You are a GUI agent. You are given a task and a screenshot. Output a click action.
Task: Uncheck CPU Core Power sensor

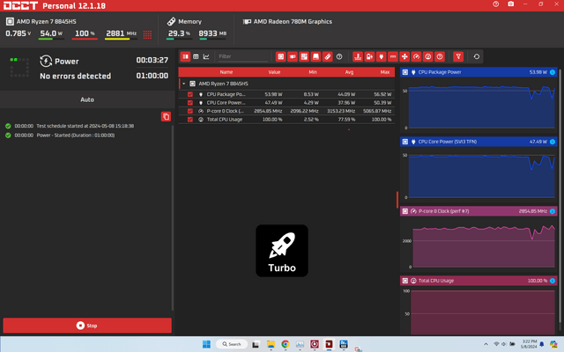[190, 103]
